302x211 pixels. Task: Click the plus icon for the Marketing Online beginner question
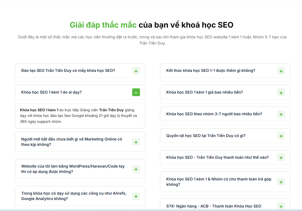(x=136, y=142)
